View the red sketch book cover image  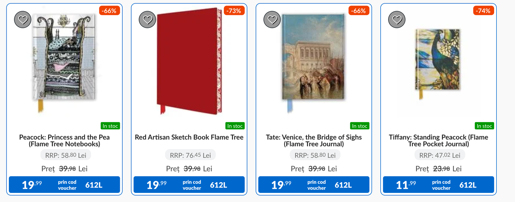coord(189,61)
